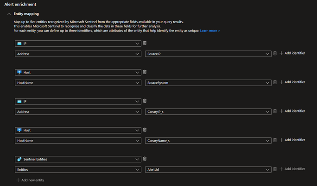Viewport: 317px width, 186px height.
Task: Open Address dropdown beside CanaryIP_s
Action: pos(78,112)
